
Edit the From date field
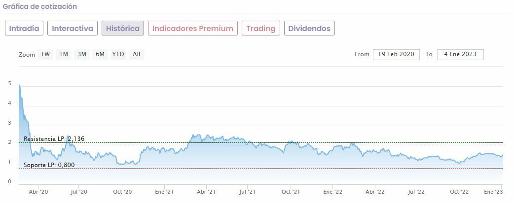pos(396,54)
